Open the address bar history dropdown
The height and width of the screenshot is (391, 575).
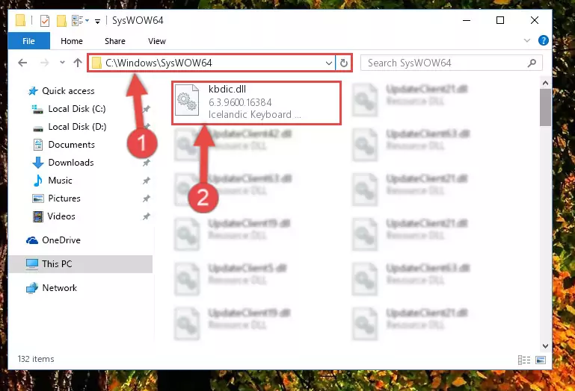tap(328, 63)
